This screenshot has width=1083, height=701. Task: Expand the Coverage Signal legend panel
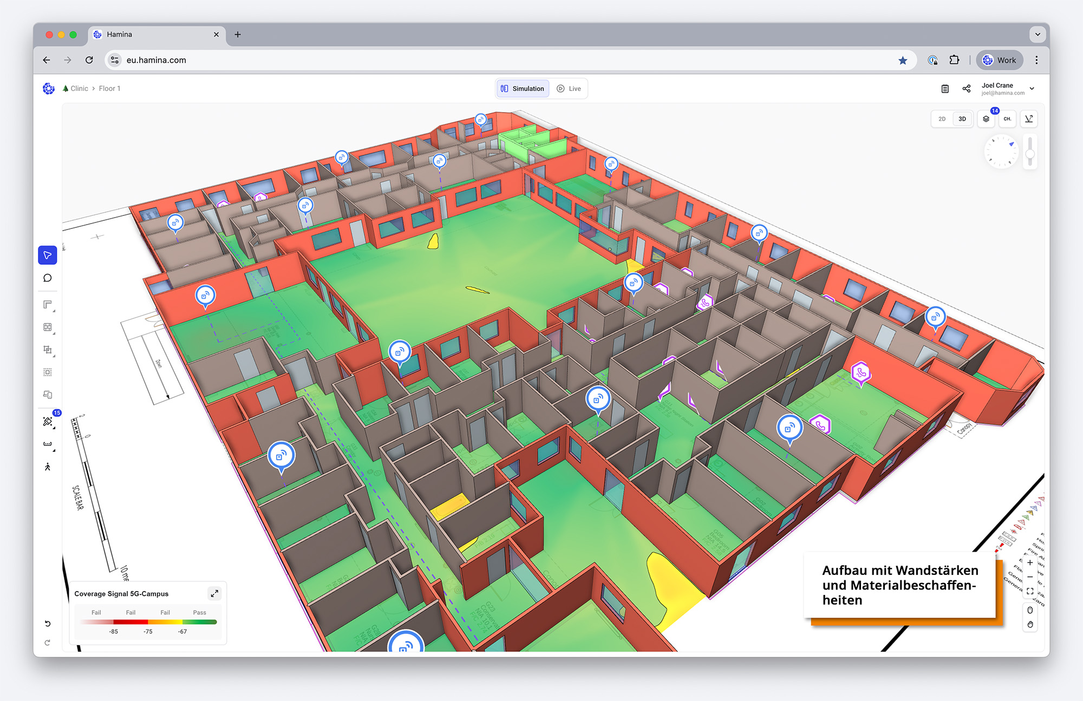[214, 593]
